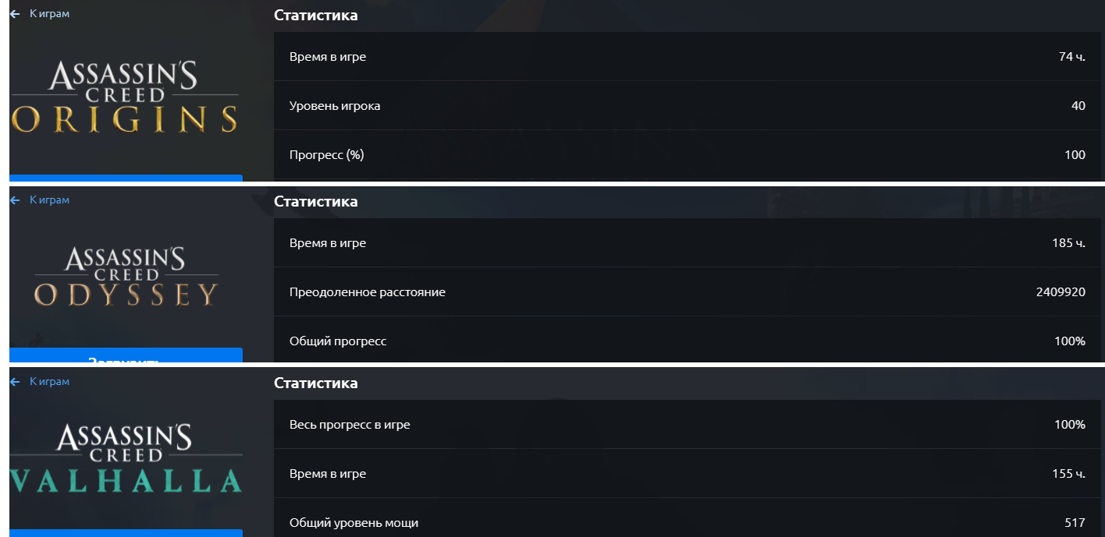Select Odyssey 'Общий прогресс' 100% row

pyautogui.click(x=687, y=341)
